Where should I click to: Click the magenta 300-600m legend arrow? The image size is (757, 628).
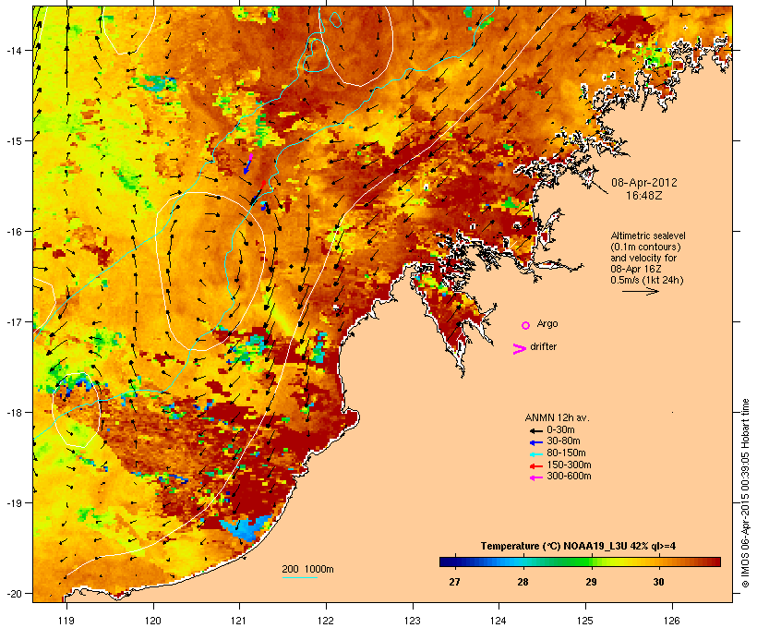[535, 477]
